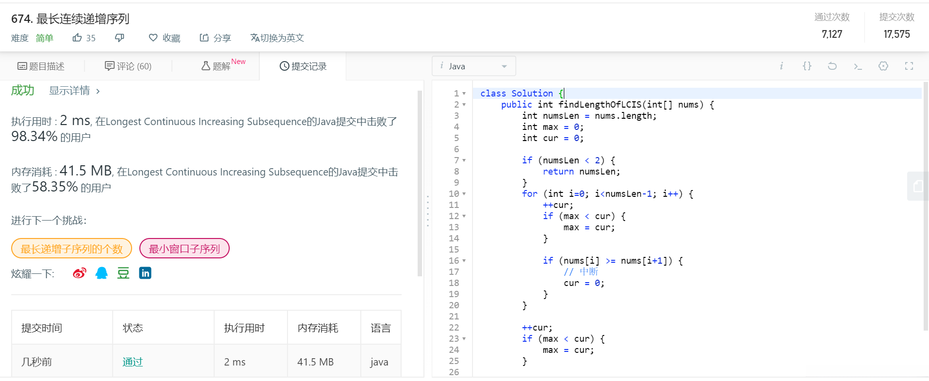
Task: Click the left panel vertical scrollbar
Action: (420, 183)
